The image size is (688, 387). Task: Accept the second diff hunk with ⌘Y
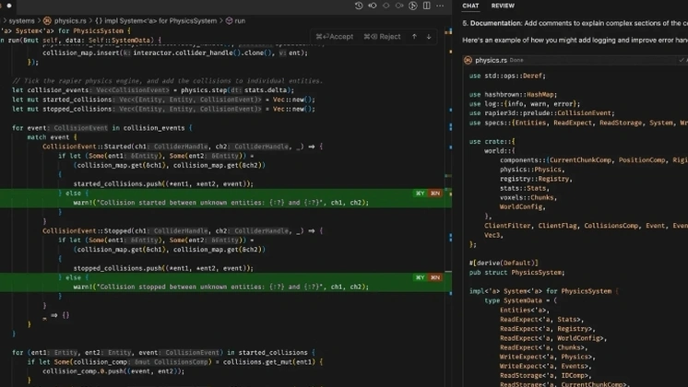(x=421, y=276)
